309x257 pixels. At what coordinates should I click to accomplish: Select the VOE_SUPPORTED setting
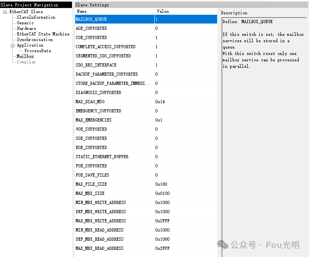click(x=146, y=129)
